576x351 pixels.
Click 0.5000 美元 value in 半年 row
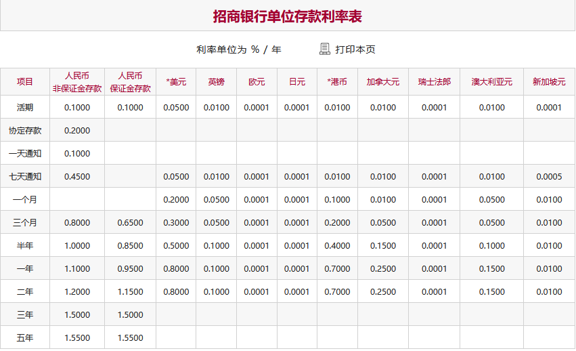tap(177, 246)
